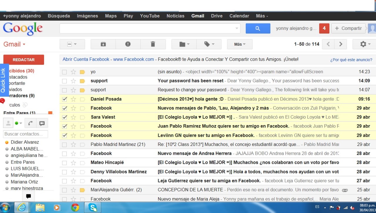Image resolution: width=376 pixels, height=213 pixels.
Task: Archive selected mail with archive icon
Action: (x=103, y=44)
